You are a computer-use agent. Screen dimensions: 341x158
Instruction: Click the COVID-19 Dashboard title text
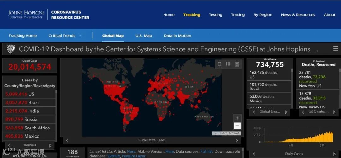(x=169, y=49)
